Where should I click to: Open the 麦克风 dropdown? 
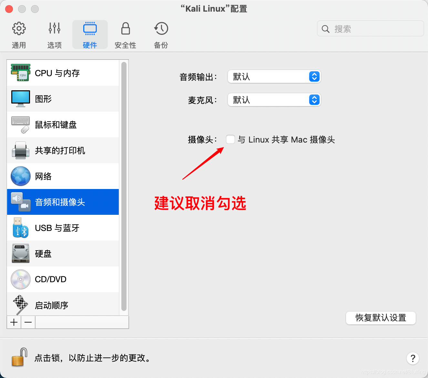274,100
